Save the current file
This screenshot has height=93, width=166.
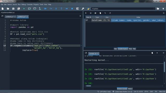pyautogui.click(x=13, y=9)
